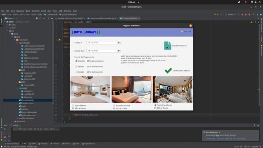Click the code warnings indicator
The image size is (263, 148).
(x=252, y=22)
